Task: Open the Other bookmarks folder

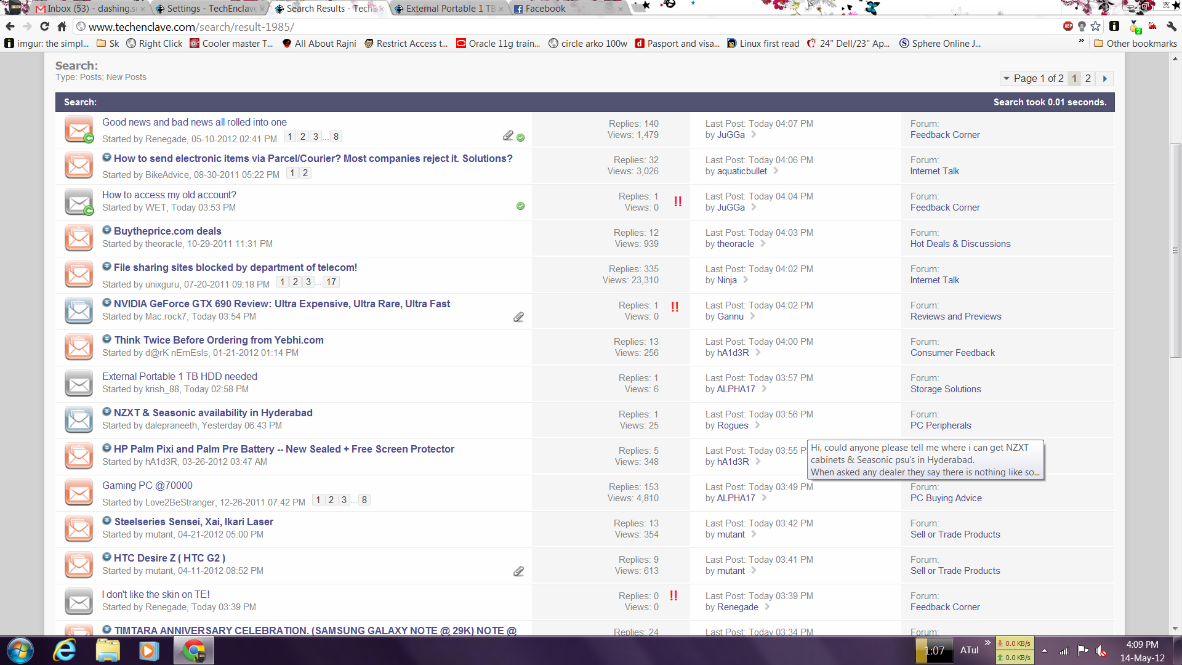Action: click(1135, 43)
